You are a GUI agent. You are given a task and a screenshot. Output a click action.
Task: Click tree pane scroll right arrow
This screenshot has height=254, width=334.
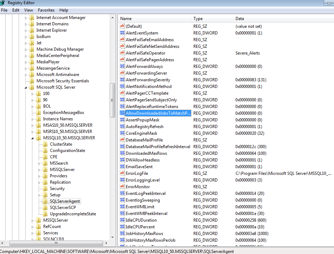[x=106, y=243]
